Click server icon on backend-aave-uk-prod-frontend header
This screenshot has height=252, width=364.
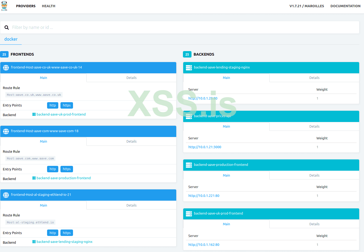click(x=189, y=214)
